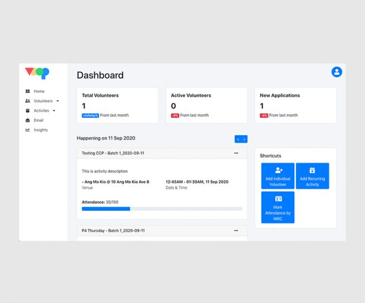Click the Volunteers people icon
The image size is (365, 303).
click(27, 101)
